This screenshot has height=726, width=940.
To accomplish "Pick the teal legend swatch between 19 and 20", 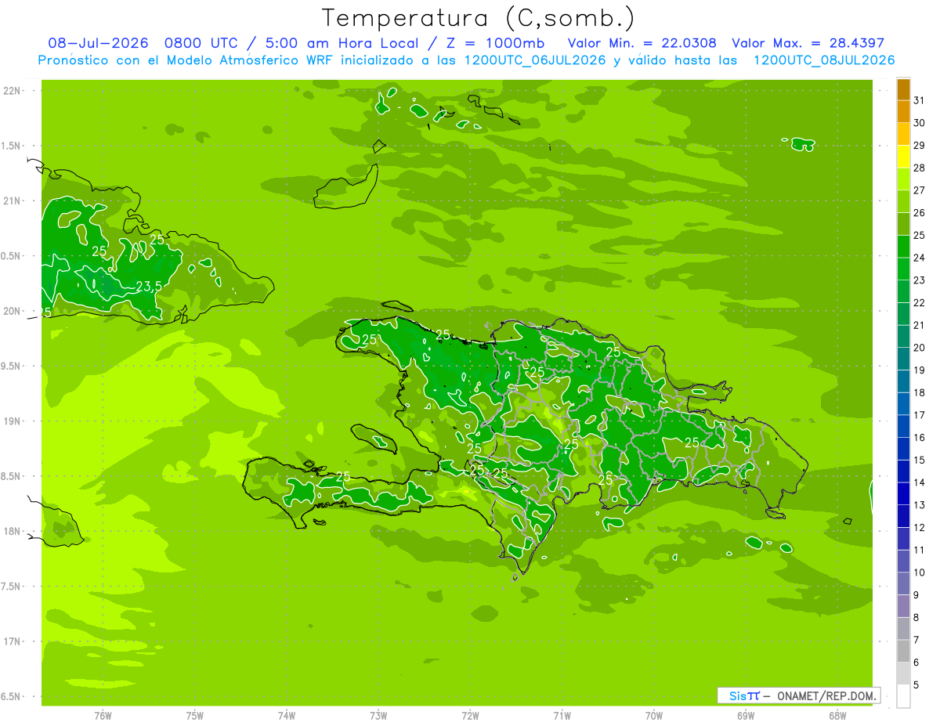I will 903,359.
